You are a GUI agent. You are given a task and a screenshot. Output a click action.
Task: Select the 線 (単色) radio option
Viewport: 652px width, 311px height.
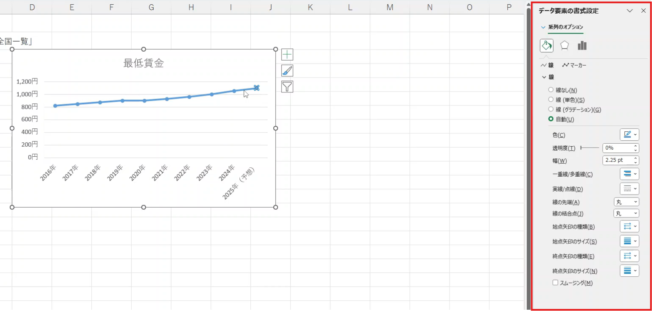coord(551,100)
